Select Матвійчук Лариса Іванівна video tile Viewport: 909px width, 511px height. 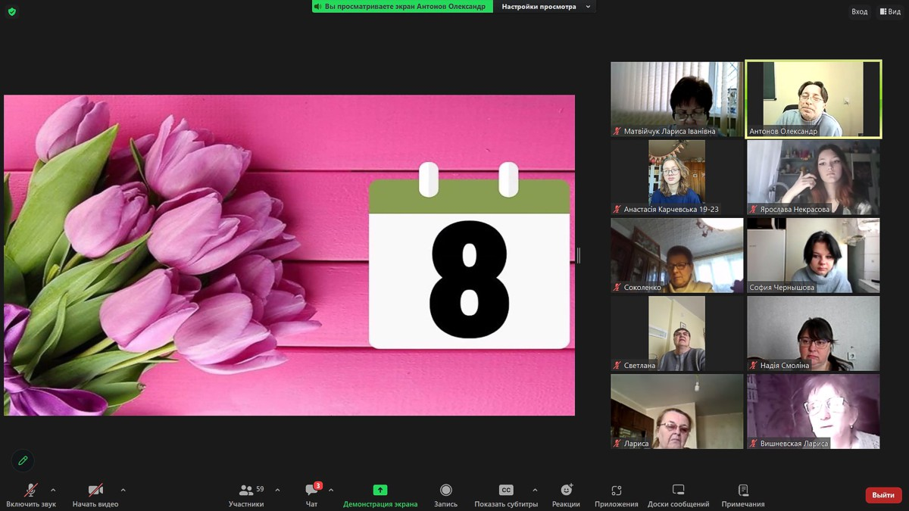pyautogui.click(x=677, y=99)
